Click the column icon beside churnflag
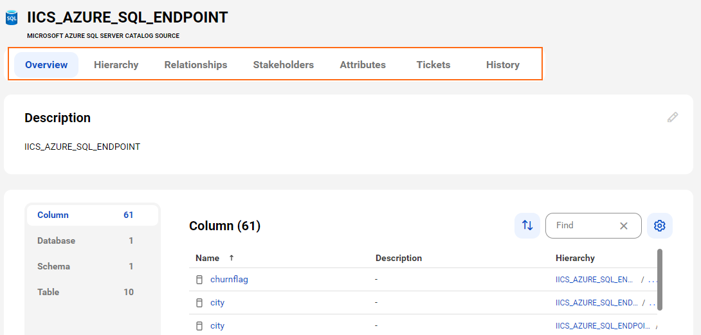 (199, 280)
